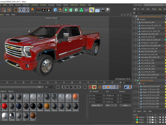Click the Play Forwards button
166x125 pixels.
[71, 87]
